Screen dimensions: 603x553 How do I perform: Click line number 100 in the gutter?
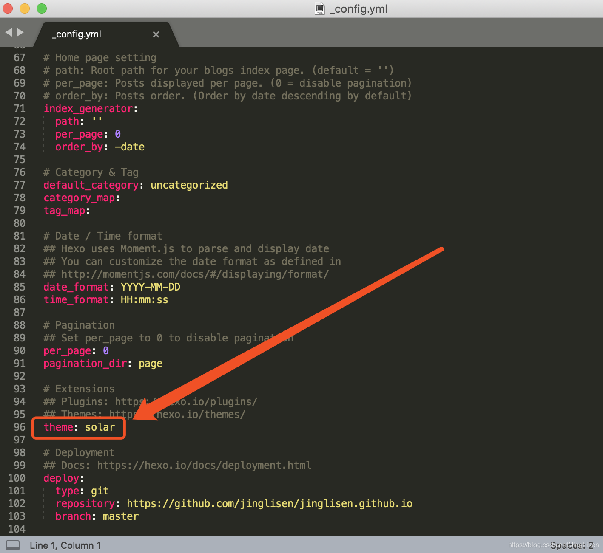[17, 478]
